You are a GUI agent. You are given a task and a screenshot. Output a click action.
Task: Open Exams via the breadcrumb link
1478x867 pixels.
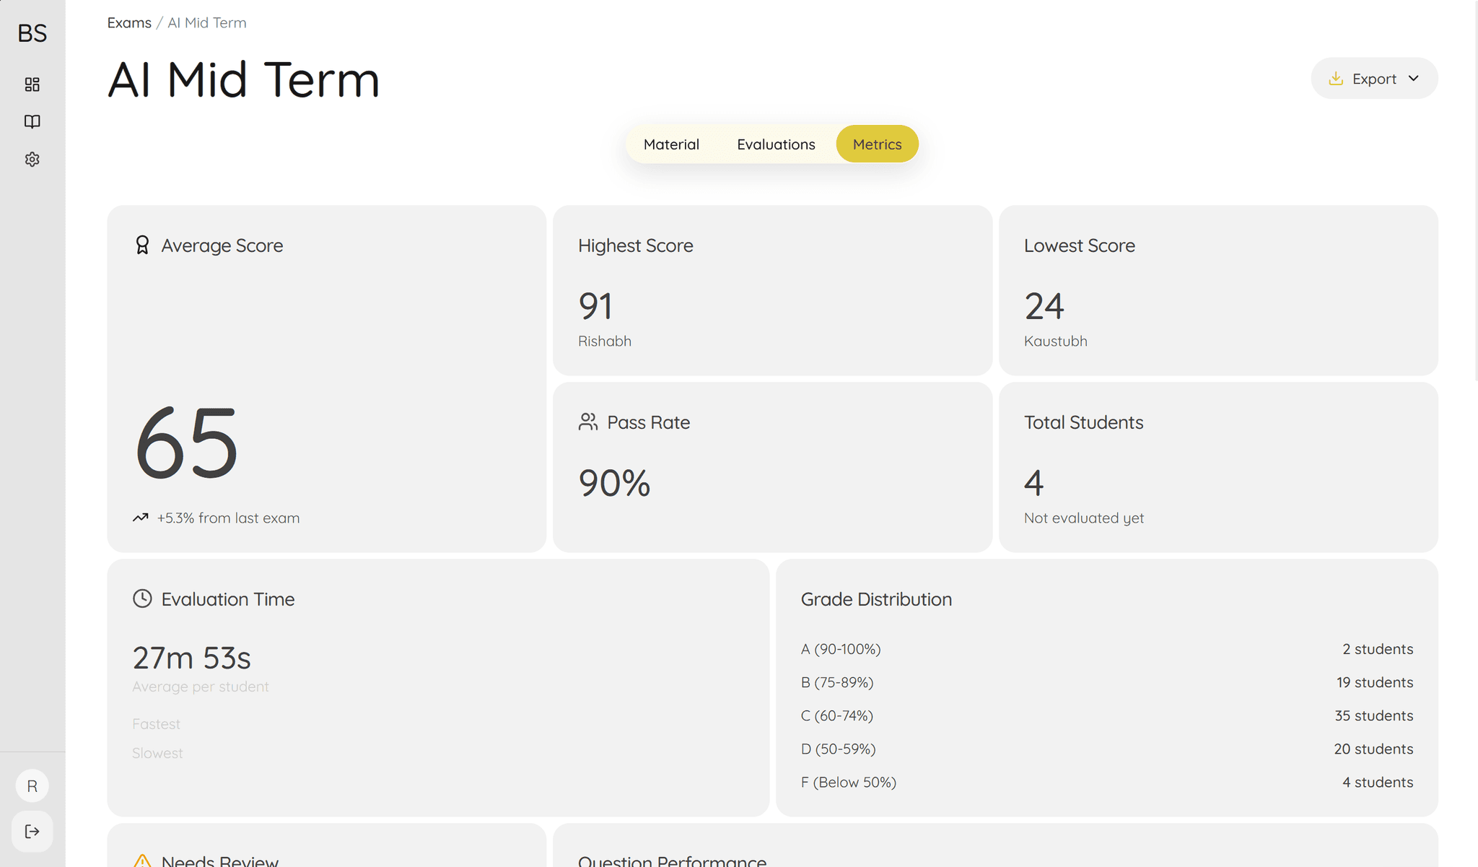click(129, 22)
